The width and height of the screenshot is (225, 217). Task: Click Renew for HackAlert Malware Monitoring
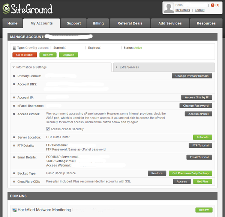pos(204,210)
